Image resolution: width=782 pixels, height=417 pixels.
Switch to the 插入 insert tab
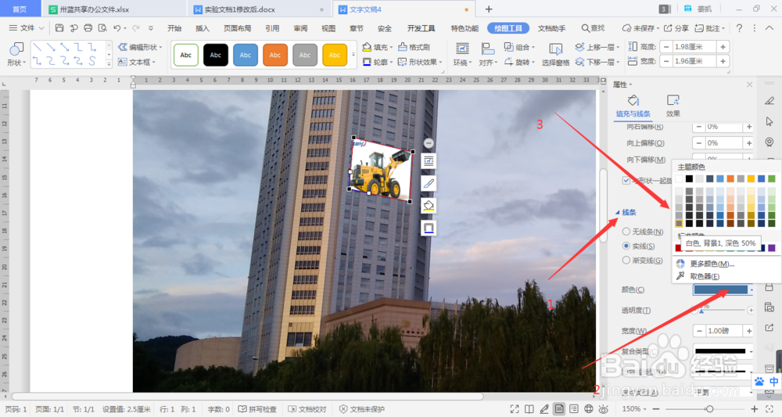(202, 28)
